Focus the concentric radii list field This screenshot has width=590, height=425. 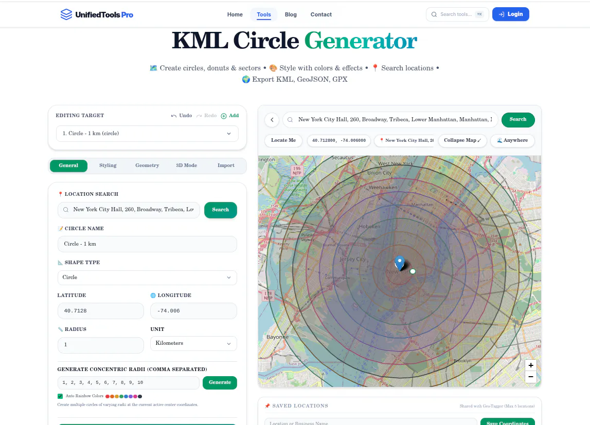coord(128,382)
